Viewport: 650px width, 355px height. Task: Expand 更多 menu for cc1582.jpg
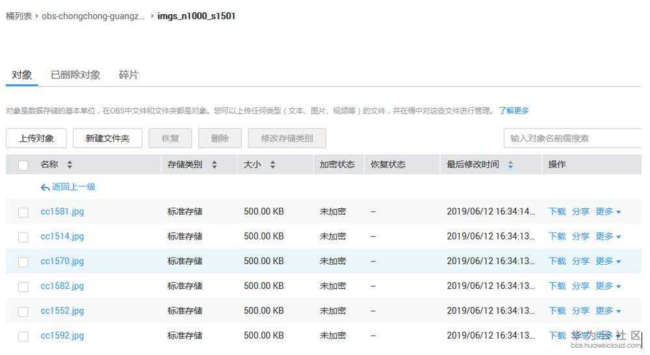(608, 286)
